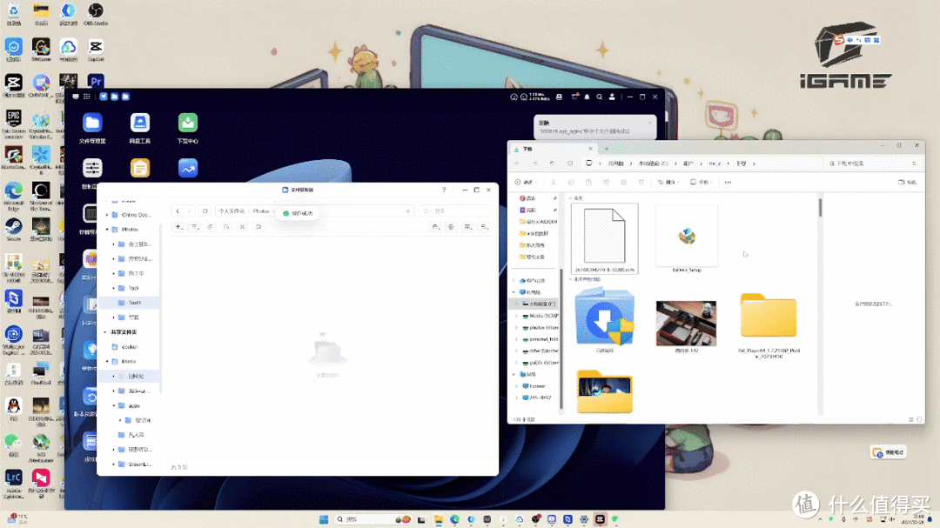Screen dimensions: 940x528
Task: Click the star favorite icon in path bar
Action: [408, 211]
